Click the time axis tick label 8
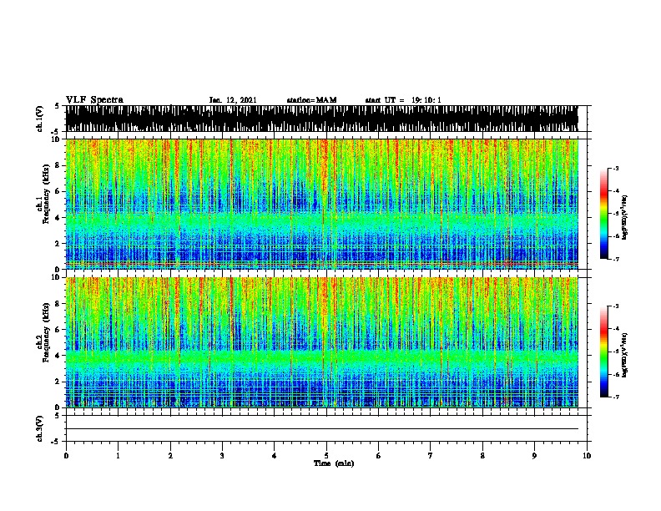This screenshot has width=661, height=511. click(x=482, y=456)
